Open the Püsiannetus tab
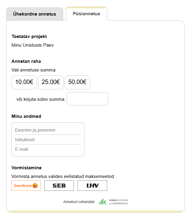This screenshot has width=194, height=221. click(87, 14)
